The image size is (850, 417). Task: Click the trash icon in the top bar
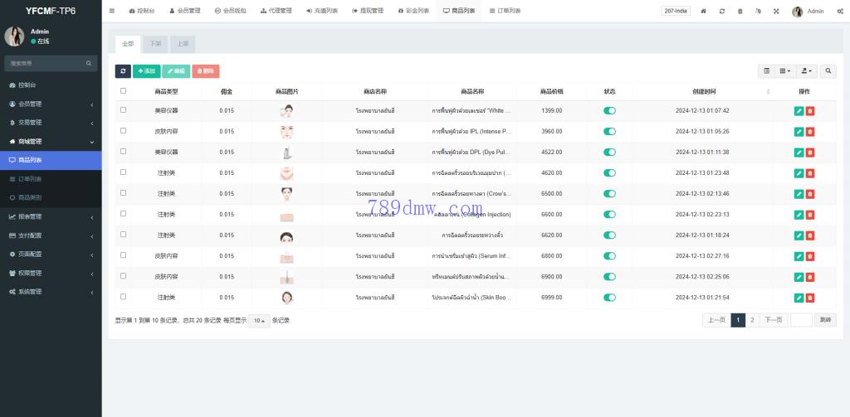point(740,11)
